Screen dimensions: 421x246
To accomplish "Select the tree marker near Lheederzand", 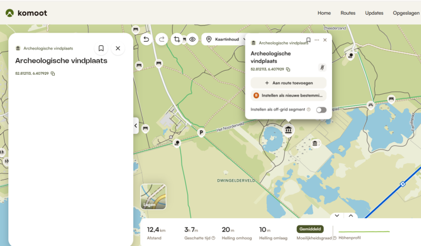I will pyautogui.click(x=350, y=56).
